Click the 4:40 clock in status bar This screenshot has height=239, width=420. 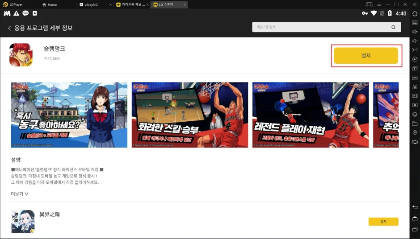(x=401, y=13)
